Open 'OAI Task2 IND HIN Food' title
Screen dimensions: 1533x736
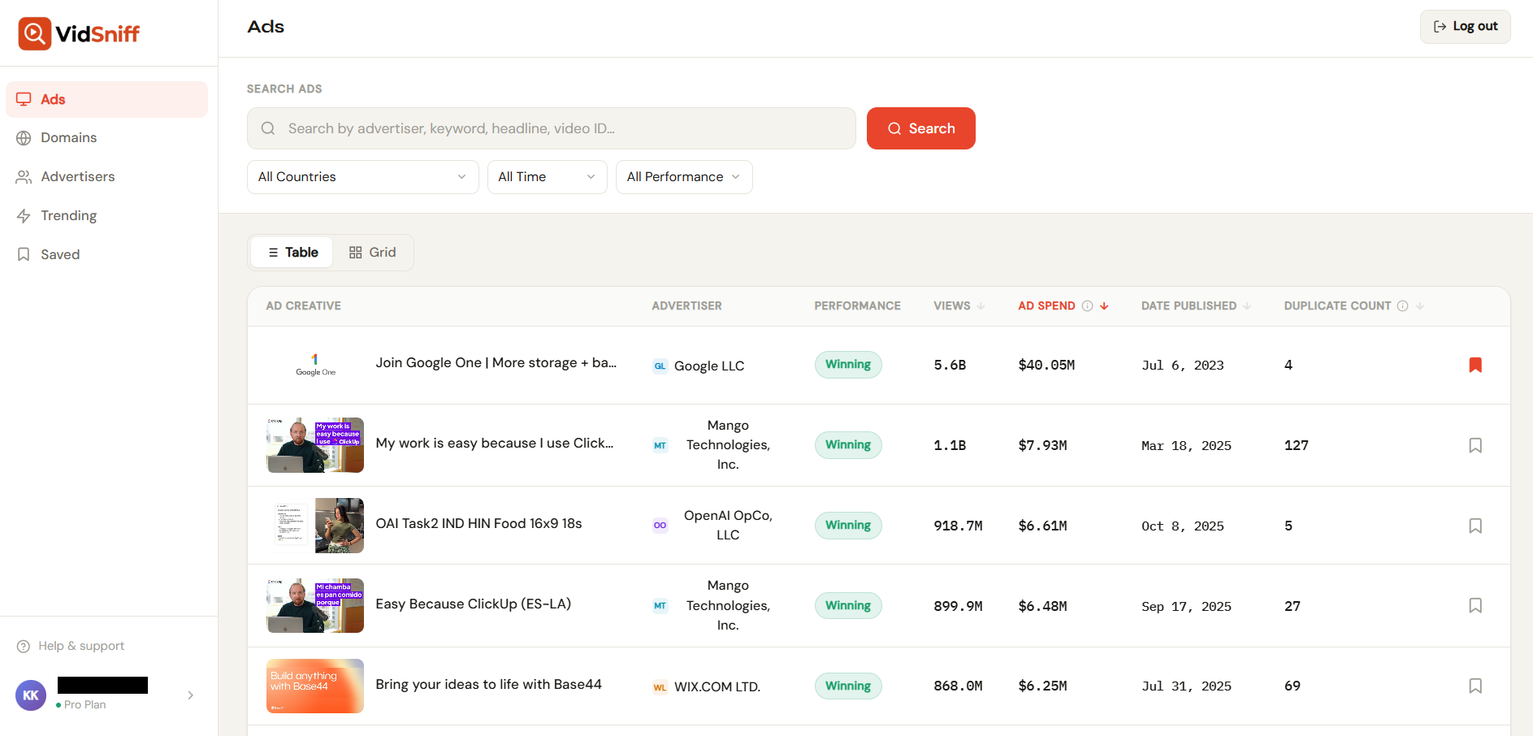(x=479, y=524)
